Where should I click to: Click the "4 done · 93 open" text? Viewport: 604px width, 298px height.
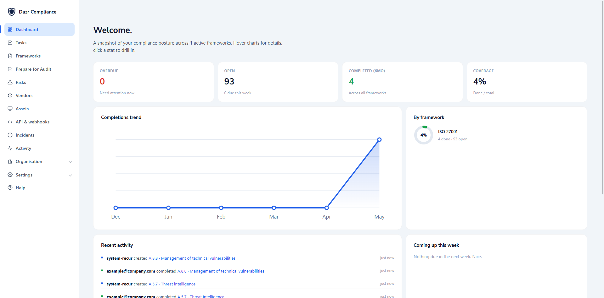453,139
